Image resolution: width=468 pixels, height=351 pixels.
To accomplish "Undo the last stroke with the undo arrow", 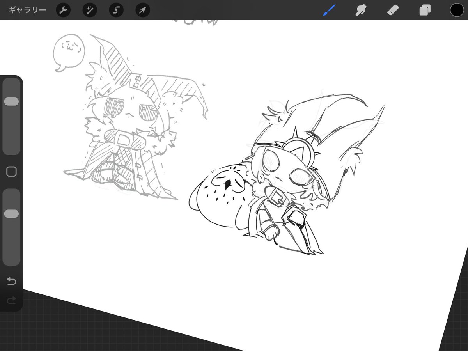I will (11, 281).
